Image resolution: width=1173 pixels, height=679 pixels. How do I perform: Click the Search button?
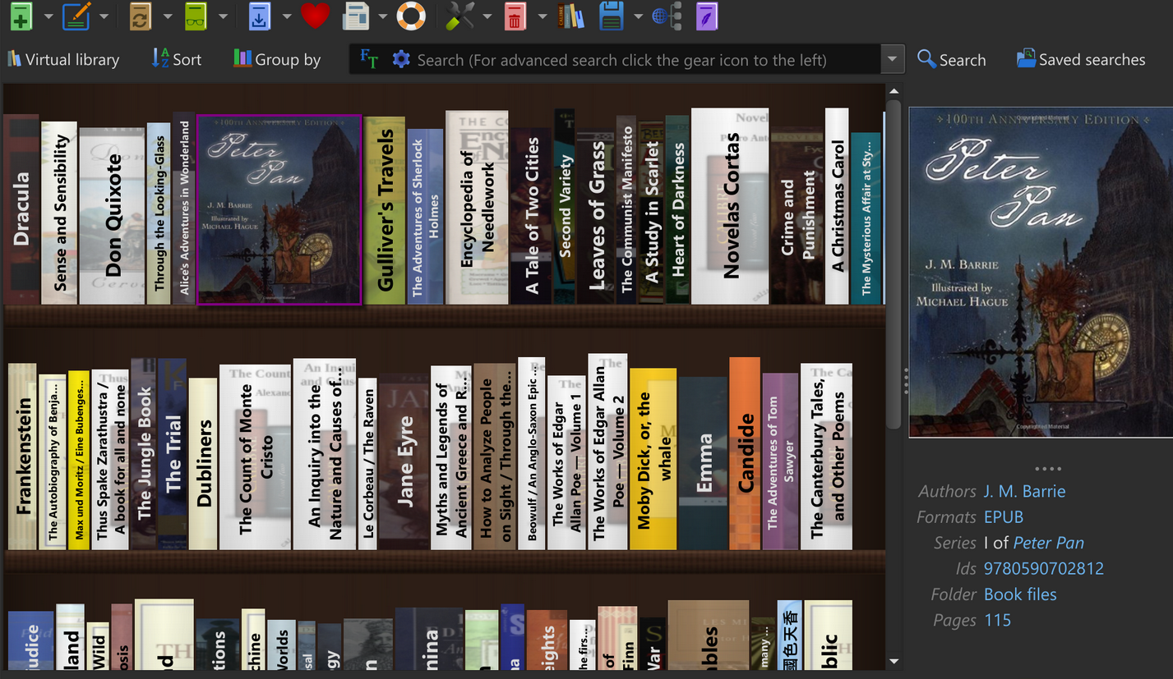pos(951,59)
